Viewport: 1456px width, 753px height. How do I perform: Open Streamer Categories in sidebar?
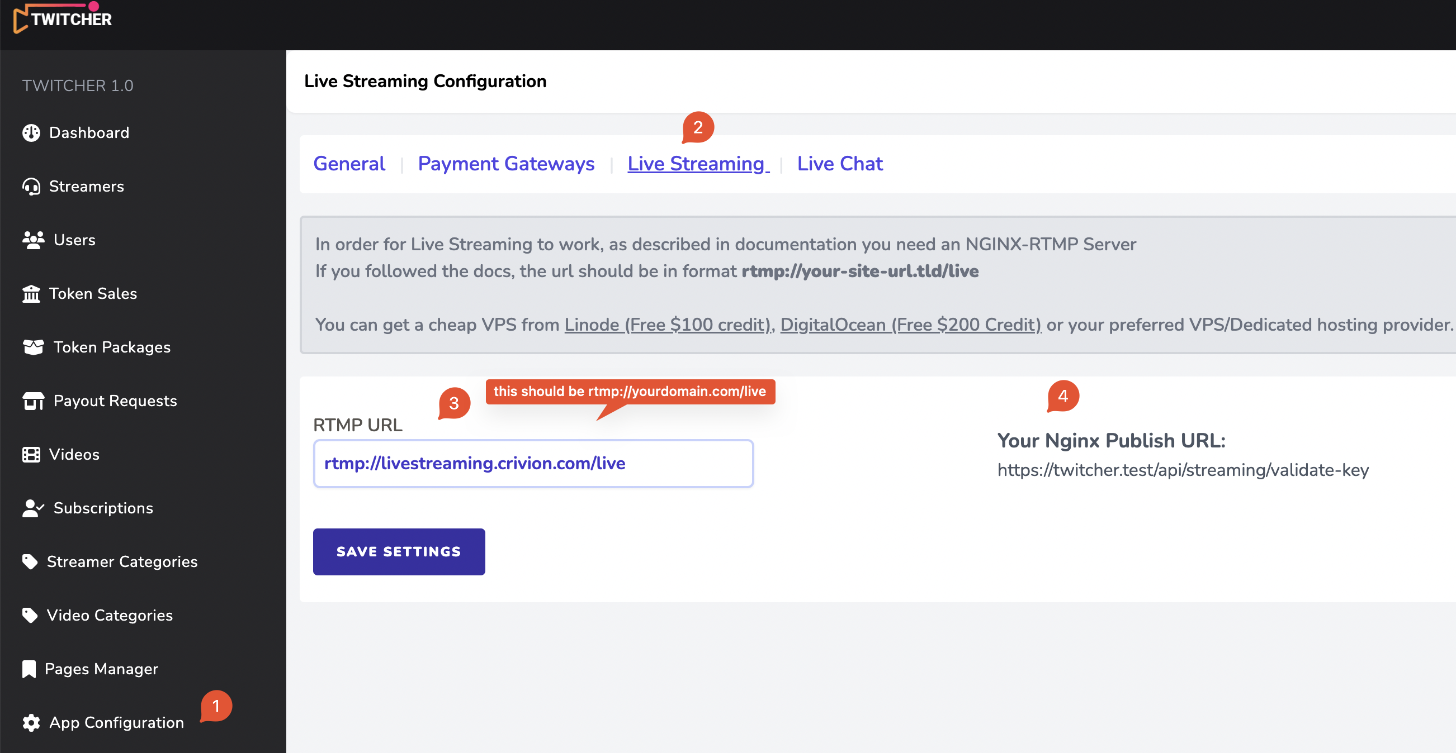click(121, 561)
